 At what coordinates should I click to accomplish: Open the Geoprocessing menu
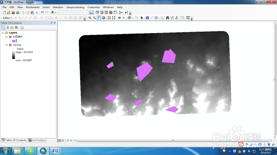(x=75, y=7)
